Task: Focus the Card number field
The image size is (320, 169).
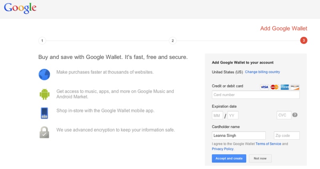Action: (256, 95)
